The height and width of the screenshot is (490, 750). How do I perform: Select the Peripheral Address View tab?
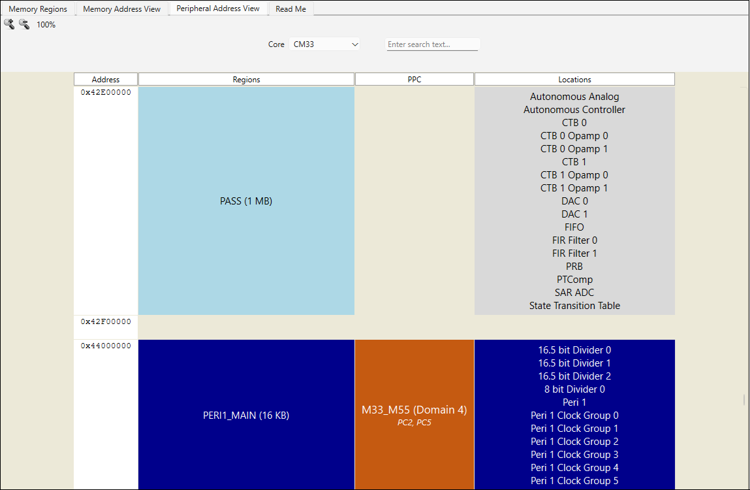click(x=218, y=8)
